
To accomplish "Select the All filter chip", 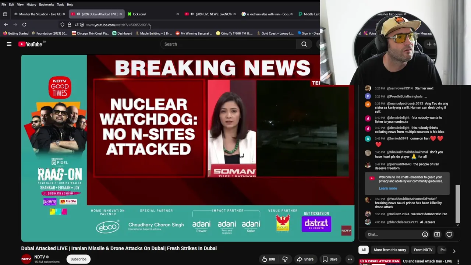I will pos(363,250).
